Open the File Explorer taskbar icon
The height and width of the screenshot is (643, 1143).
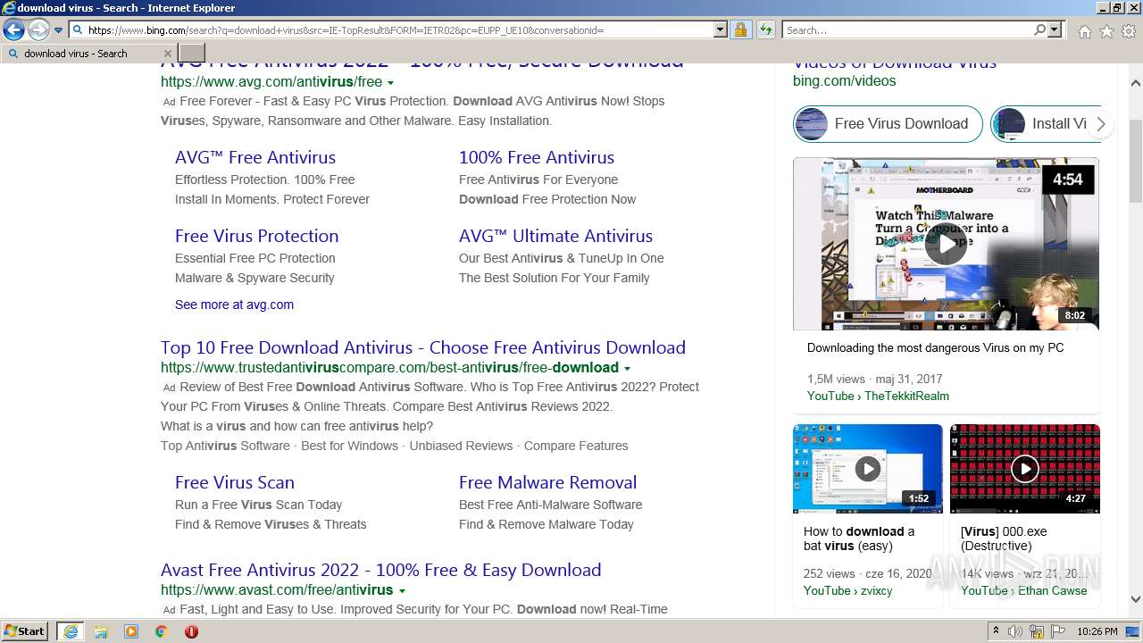point(101,631)
